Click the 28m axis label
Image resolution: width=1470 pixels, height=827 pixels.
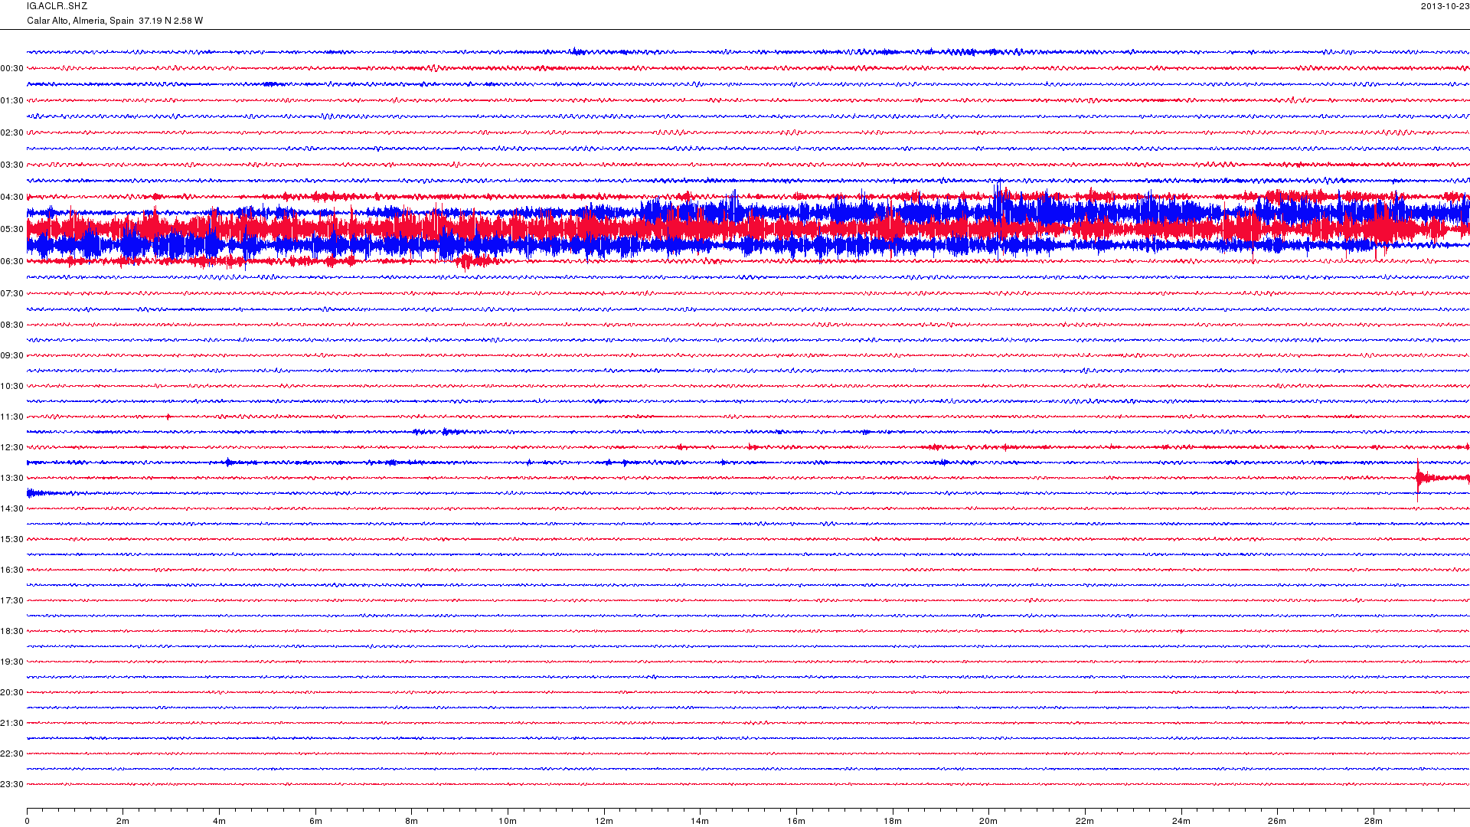coord(1374,822)
